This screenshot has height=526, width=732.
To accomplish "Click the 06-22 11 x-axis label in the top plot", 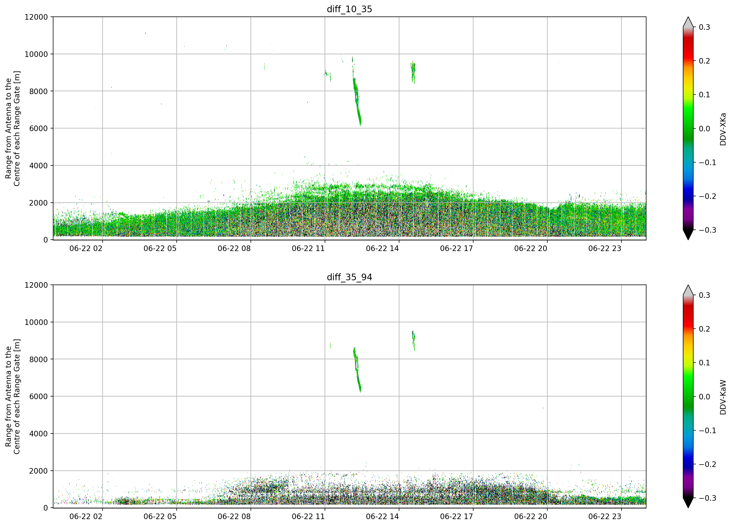I will tap(308, 248).
